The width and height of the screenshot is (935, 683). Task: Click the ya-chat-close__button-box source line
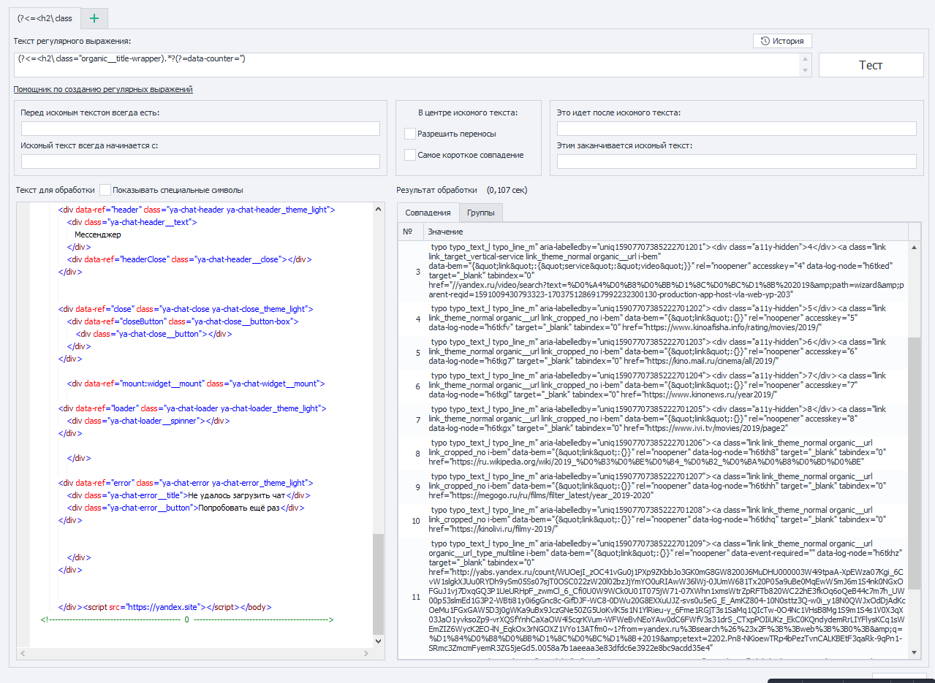click(183, 321)
